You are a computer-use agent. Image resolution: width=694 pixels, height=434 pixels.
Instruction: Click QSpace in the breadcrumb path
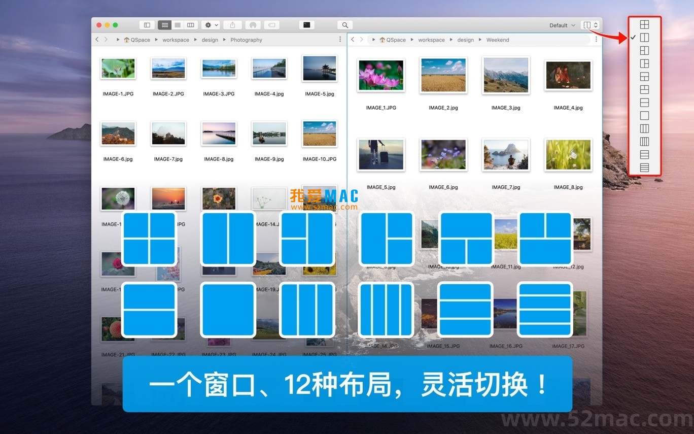click(x=137, y=40)
